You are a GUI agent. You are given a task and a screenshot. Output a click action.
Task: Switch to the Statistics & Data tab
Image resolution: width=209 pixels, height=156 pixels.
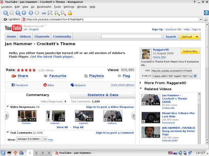(103, 95)
